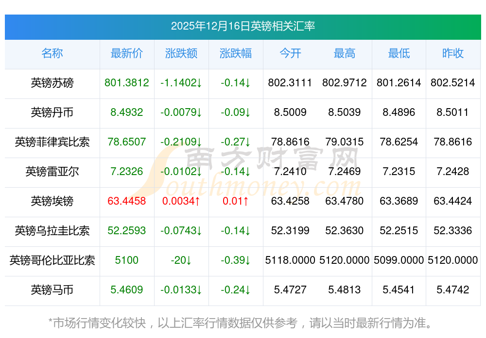Viewport: 486px width, 338px height.
Task: Select the 名称 column header
Action: pos(52,53)
